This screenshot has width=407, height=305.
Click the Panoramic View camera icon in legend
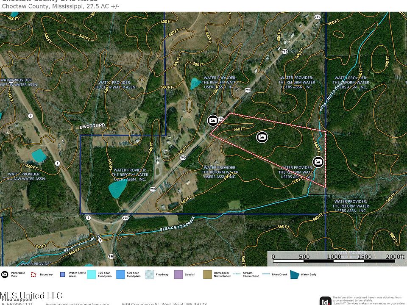pyautogui.click(x=5, y=274)
